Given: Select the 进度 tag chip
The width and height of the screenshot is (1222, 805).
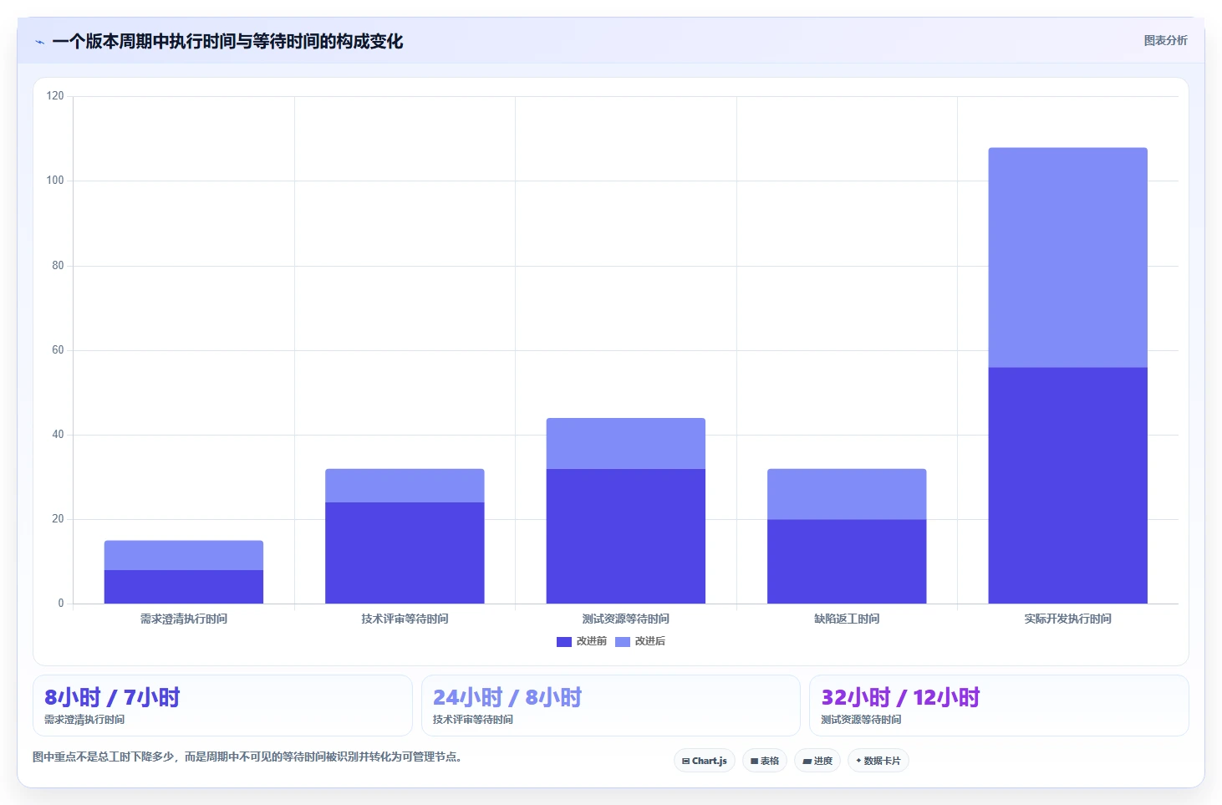Looking at the screenshot, I should [817, 761].
